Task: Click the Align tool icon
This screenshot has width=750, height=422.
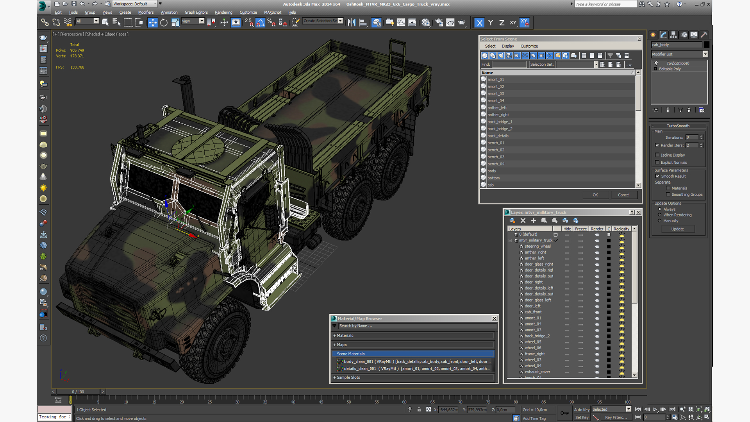Action: coord(363,23)
